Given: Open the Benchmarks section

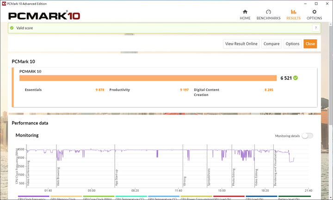Looking at the screenshot, I should click(x=268, y=15).
